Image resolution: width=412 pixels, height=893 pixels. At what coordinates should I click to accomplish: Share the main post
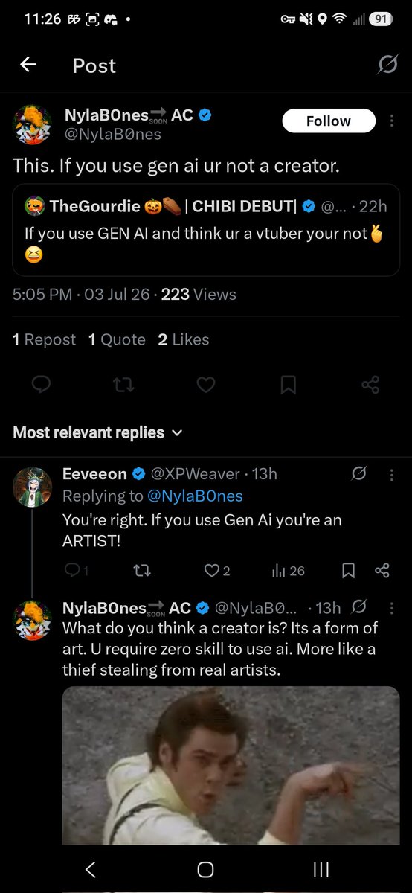point(370,385)
